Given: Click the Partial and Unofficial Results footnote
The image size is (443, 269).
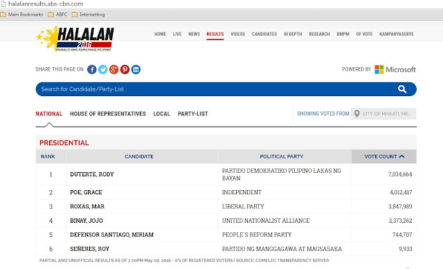Looking at the screenshot, I should [x=184, y=261].
